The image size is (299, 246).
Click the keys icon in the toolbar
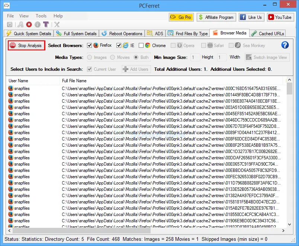20,24
